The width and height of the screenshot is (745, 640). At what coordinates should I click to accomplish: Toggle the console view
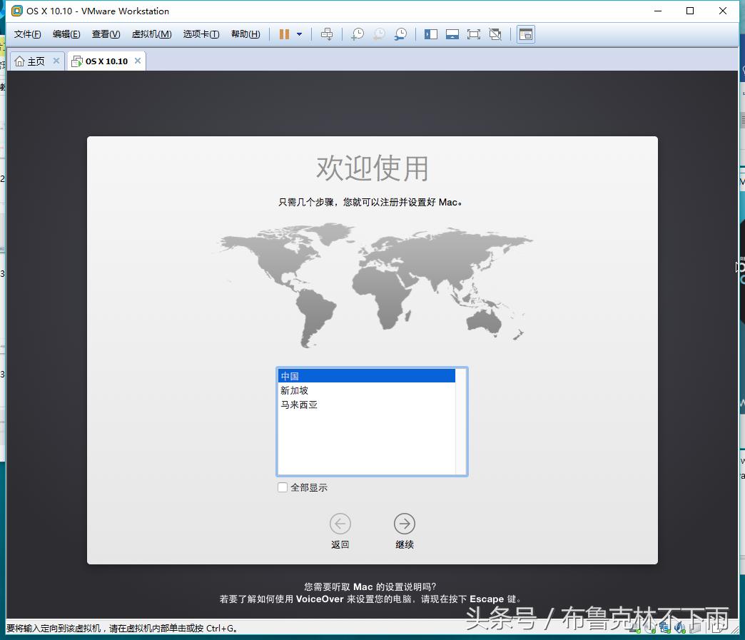coord(526,34)
